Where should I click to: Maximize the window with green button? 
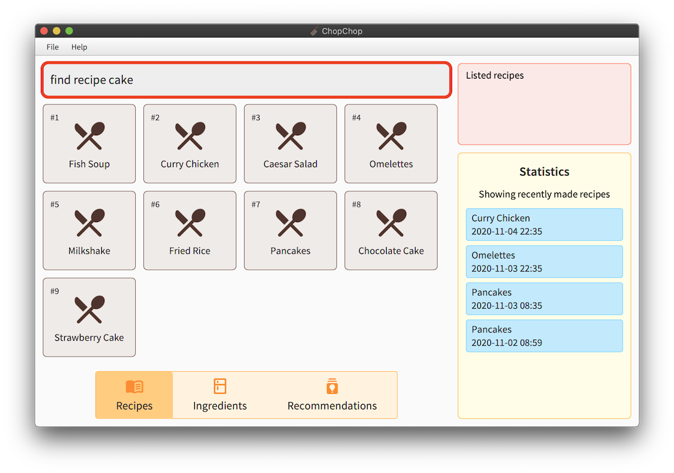(69, 31)
